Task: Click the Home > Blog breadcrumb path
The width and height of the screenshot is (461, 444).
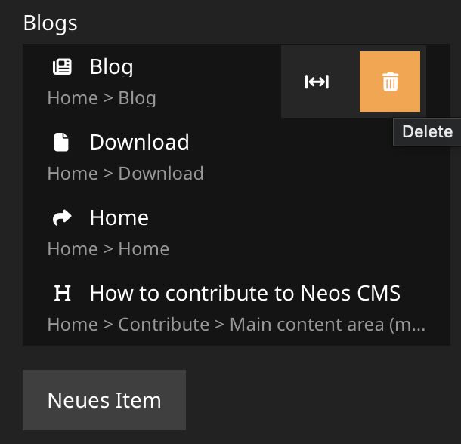Action: pyautogui.click(x=101, y=98)
